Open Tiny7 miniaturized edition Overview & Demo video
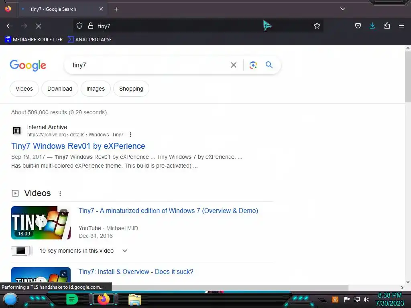The height and width of the screenshot is (308, 411). 168,211
